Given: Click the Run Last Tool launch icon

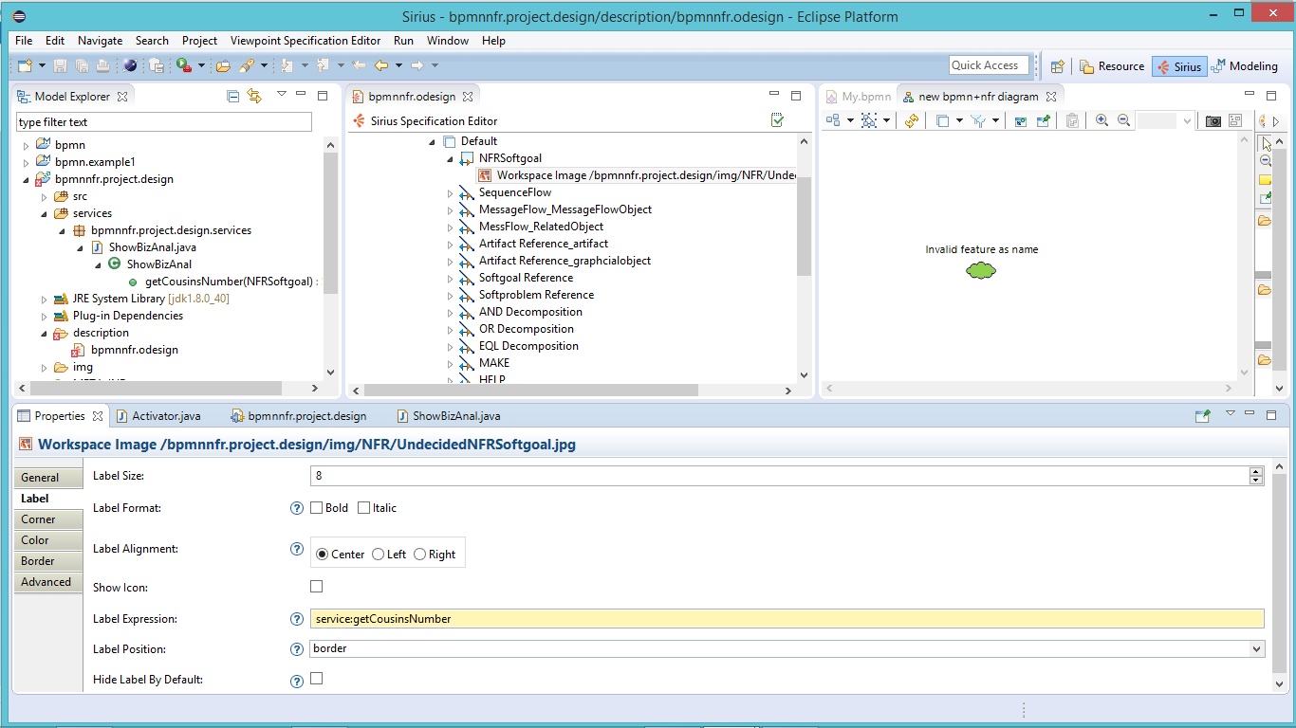Looking at the screenshot, I should point(184,65).
